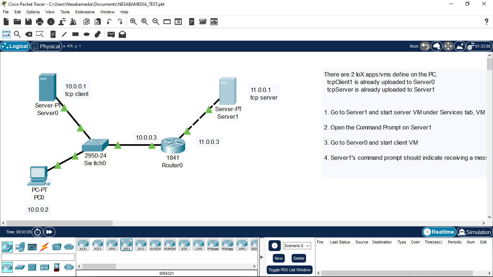Pick the Place Note tool

point(53,34)
